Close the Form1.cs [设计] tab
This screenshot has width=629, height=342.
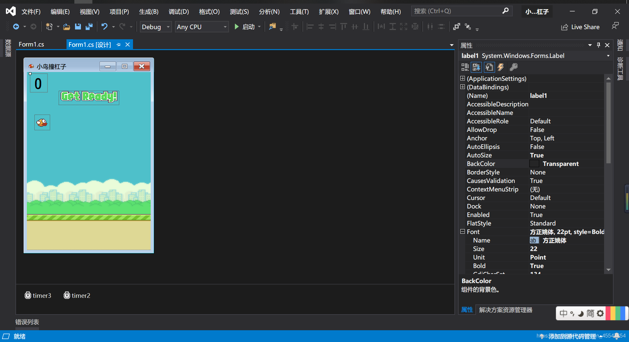[128, 45]
